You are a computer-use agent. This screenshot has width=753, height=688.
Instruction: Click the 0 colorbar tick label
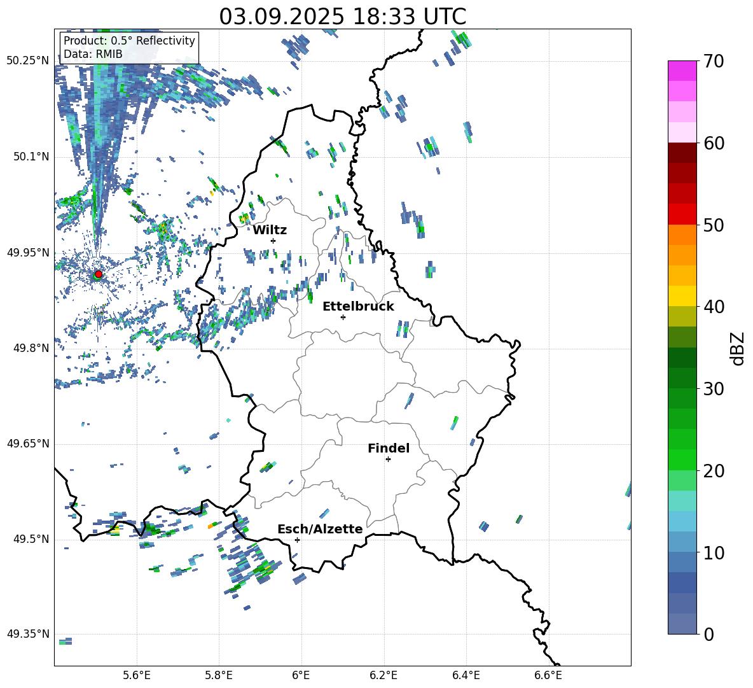click(708, 635)
